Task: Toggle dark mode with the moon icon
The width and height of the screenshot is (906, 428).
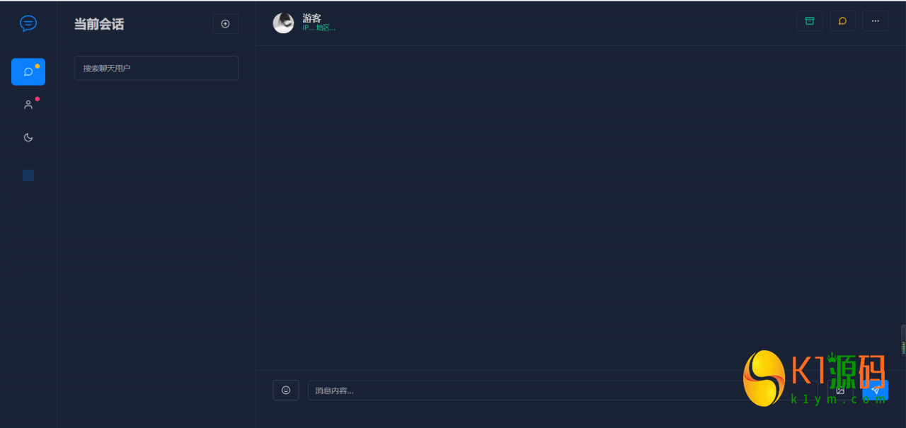Action: (x=28, y=137)
